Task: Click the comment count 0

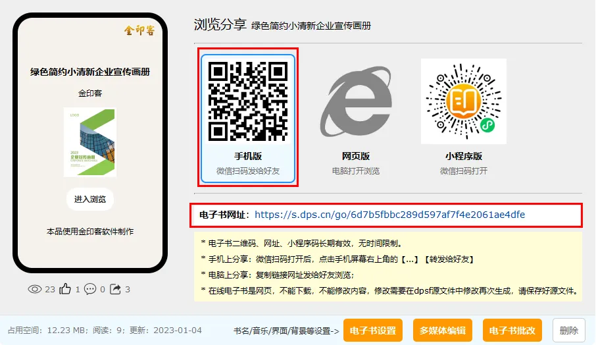Action: pyautogui.click(x=103, y=290)
